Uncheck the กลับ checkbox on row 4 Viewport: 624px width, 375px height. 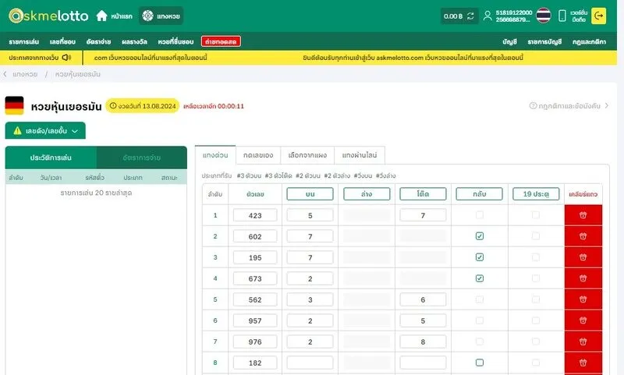[480, 278]
